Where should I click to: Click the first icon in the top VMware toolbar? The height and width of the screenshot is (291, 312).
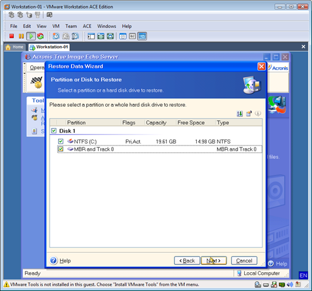coord(12,15)
